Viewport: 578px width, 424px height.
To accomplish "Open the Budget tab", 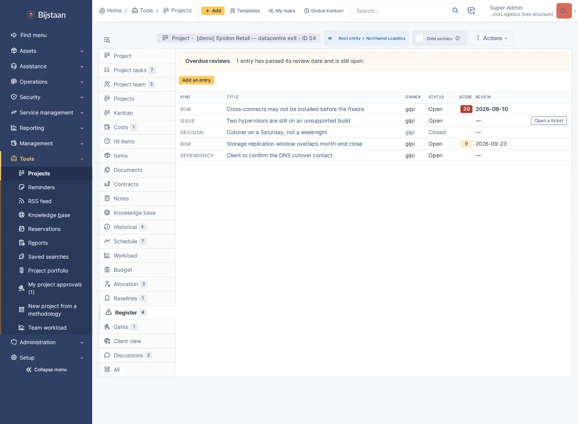I will click(x=137, y=270).
